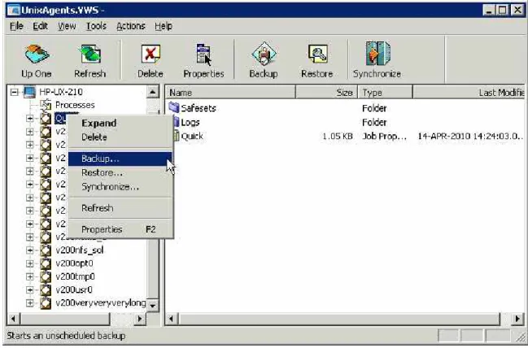The width and height of the screenshot is (528, 348).
Task: Select the Processes tree node icon
Action: pos(46,105)
